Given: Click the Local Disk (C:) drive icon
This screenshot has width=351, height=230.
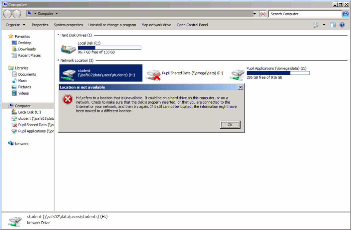Looking at the screenshot, I should (68, 49).
